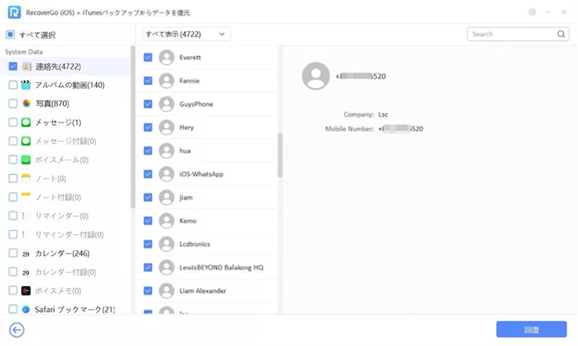Click the ボイスメモ(0) category label
Viewport: 578px width, 346px height.
(58, 291)
